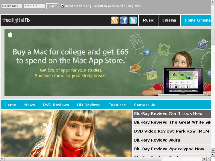Toggle the Remember me checkbox
Screen dimensions: 215x161
tap(62, 6)
